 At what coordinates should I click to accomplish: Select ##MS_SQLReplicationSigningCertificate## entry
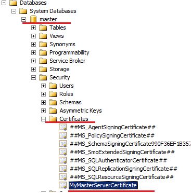coord(123,169)
